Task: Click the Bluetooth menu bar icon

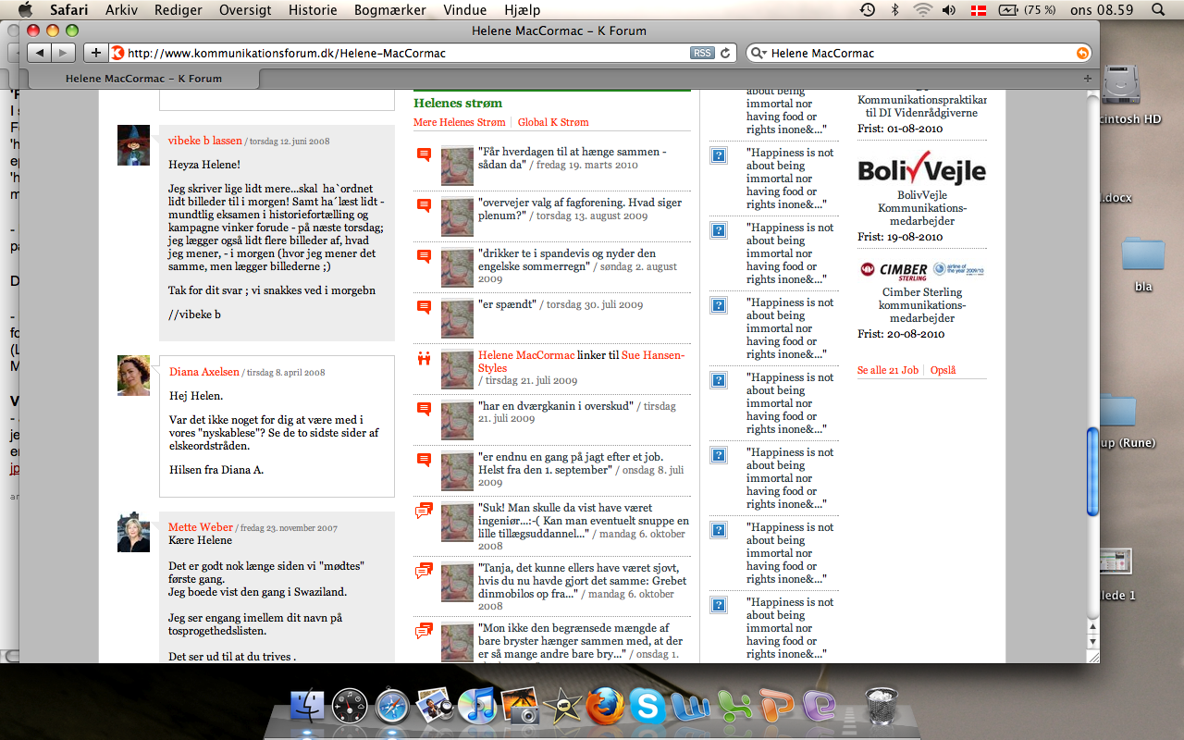Action: 894,10
